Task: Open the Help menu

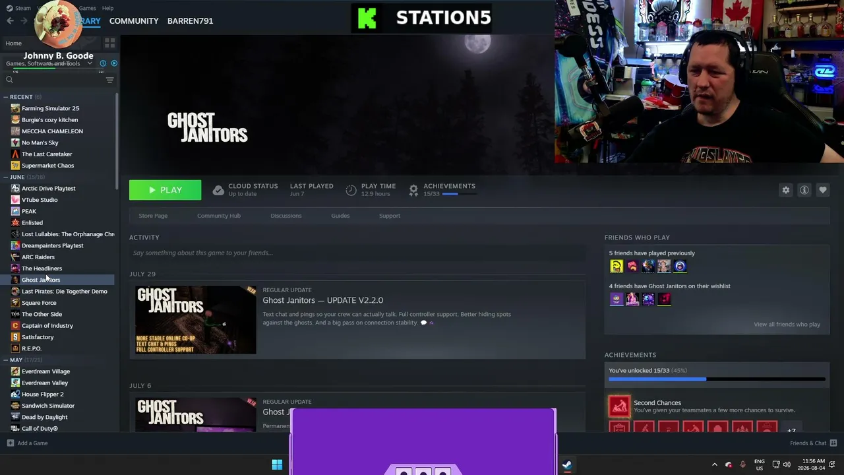Action: click(x=107, y=8)
